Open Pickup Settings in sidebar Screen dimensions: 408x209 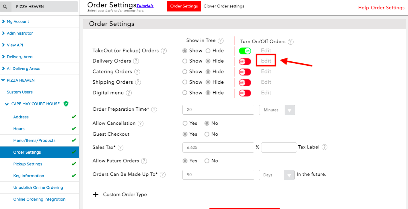pyautogui.click(x=28, y=164)
